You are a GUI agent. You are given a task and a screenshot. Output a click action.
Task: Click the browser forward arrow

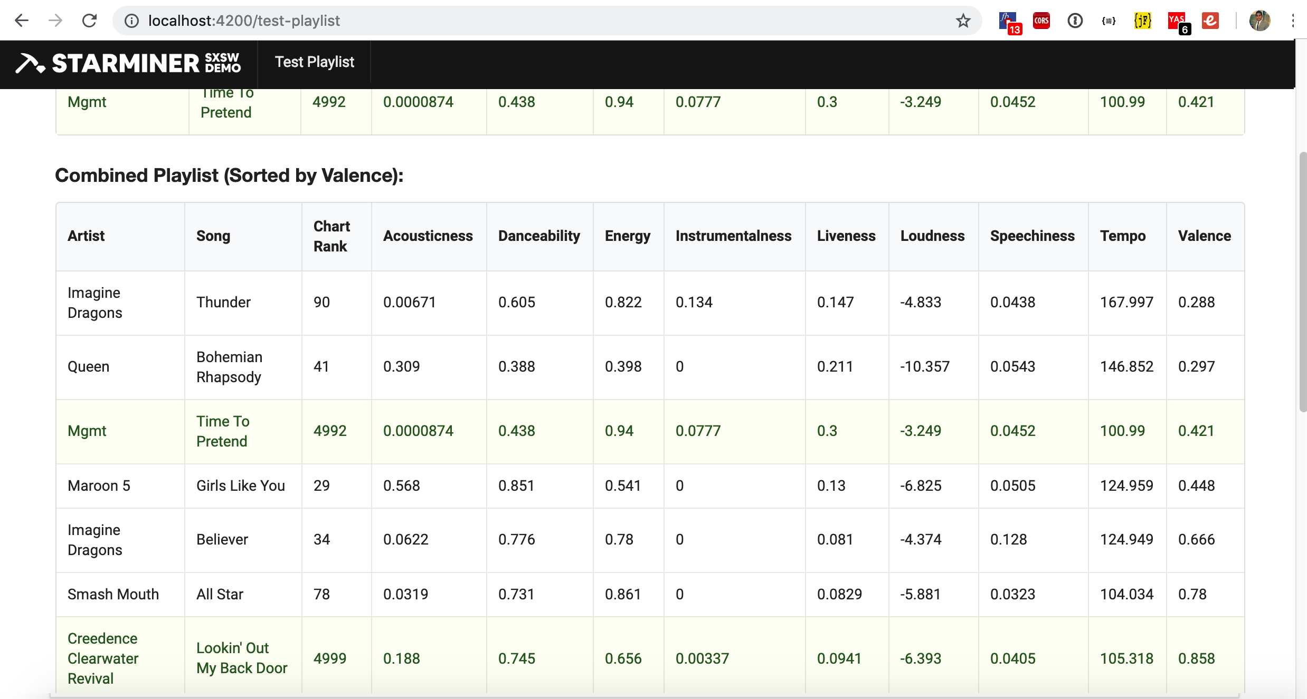[55, 21]
